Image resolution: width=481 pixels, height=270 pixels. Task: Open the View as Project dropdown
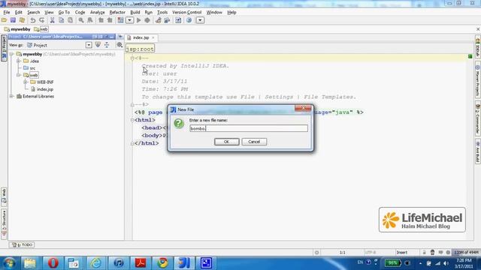(89, 45)
